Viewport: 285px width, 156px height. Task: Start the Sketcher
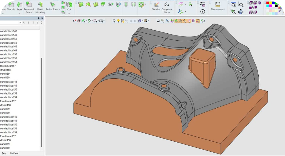point(156,6)
